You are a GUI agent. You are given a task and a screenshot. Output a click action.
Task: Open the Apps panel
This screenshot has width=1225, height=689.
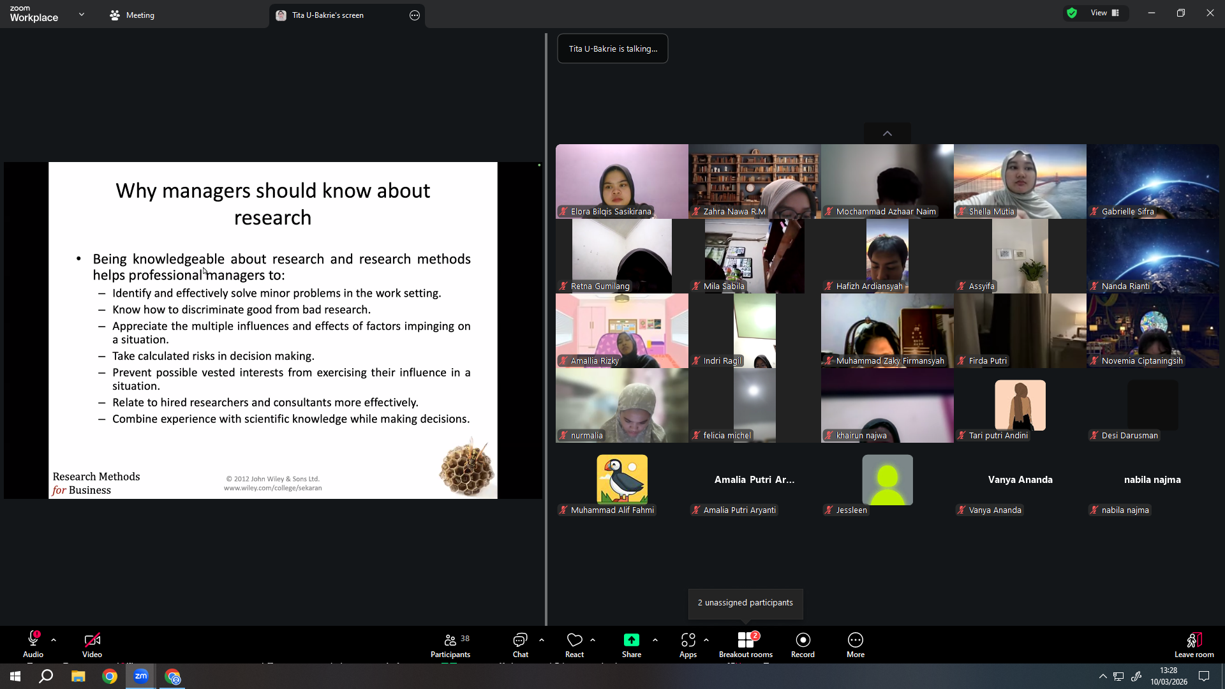pyautogui.click(x=688, y=645)
